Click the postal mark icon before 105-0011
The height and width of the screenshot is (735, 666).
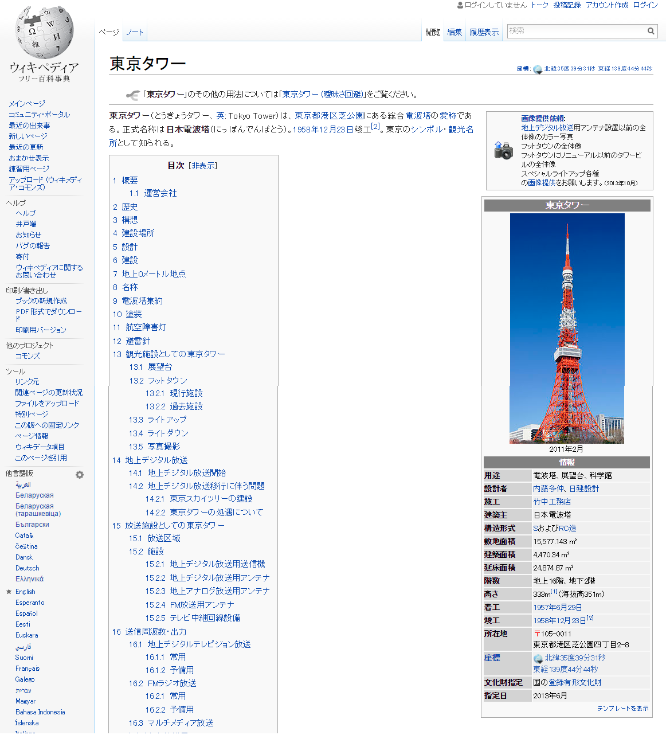(537, 634)
